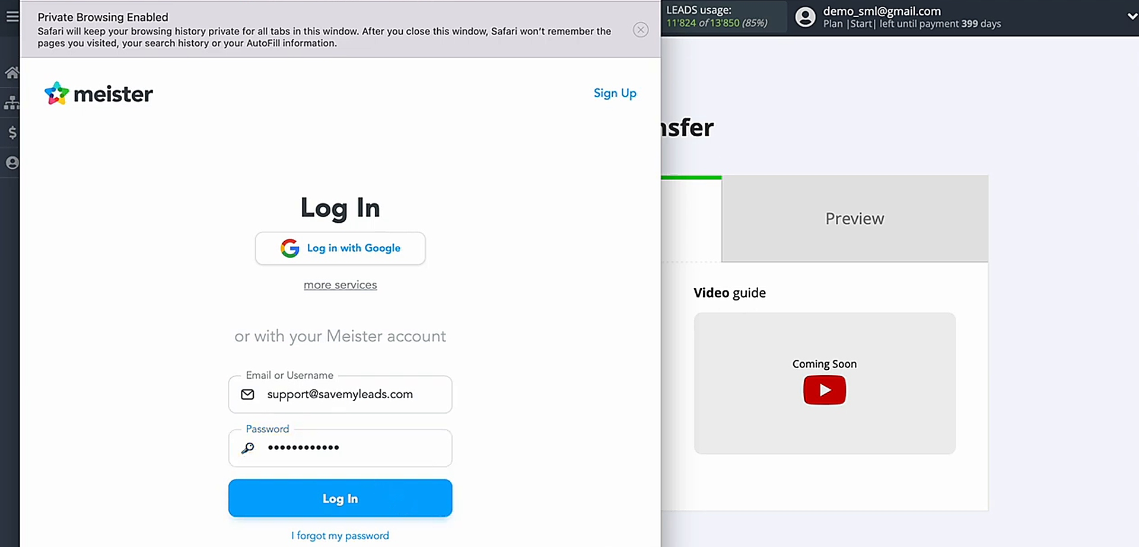Open the profile icon in the left sidebar
This screenshot has height=547, width=1139.
coord(12,162)
